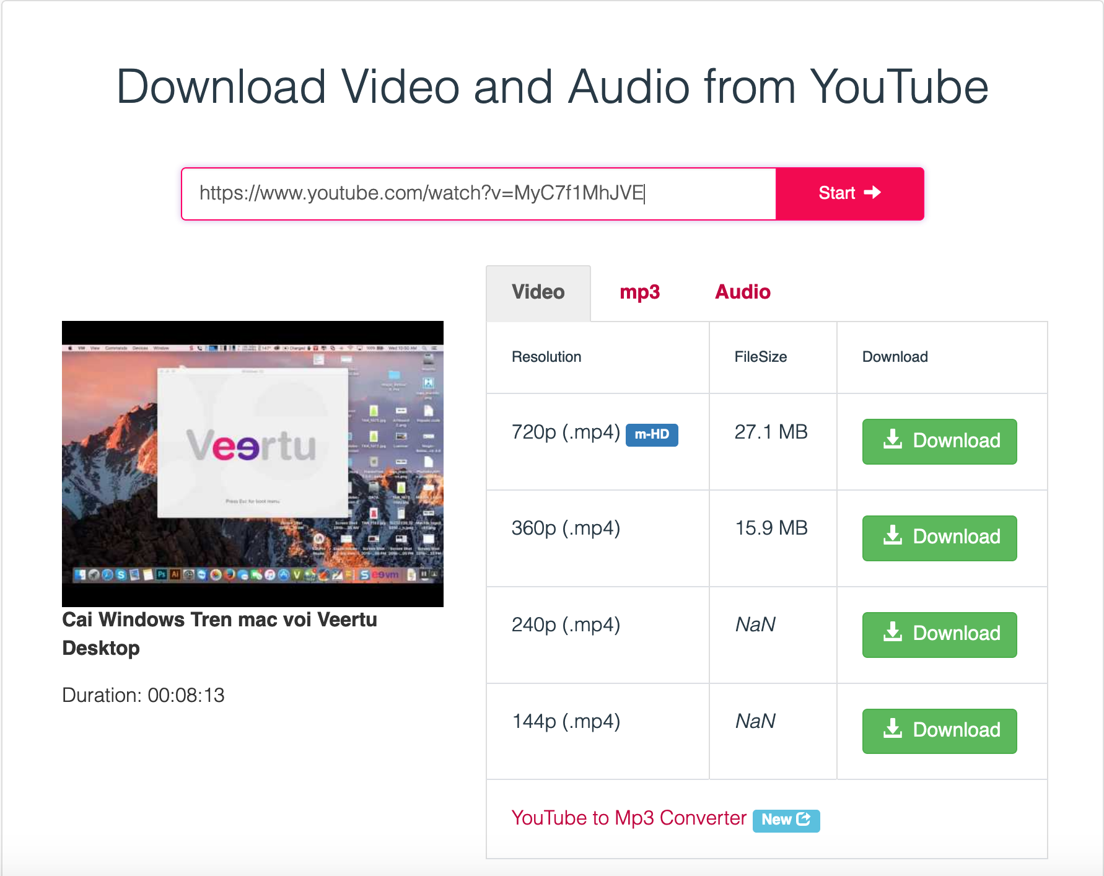Download the 360p mp4 file
Screen dimensions: 1104x876
tap(939, 538)
